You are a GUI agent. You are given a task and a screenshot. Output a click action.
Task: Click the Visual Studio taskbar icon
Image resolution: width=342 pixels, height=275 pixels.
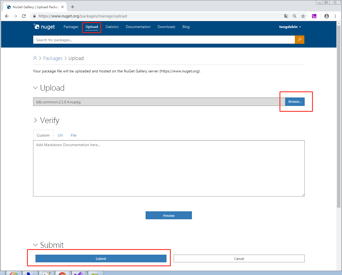tap(79, 273)
